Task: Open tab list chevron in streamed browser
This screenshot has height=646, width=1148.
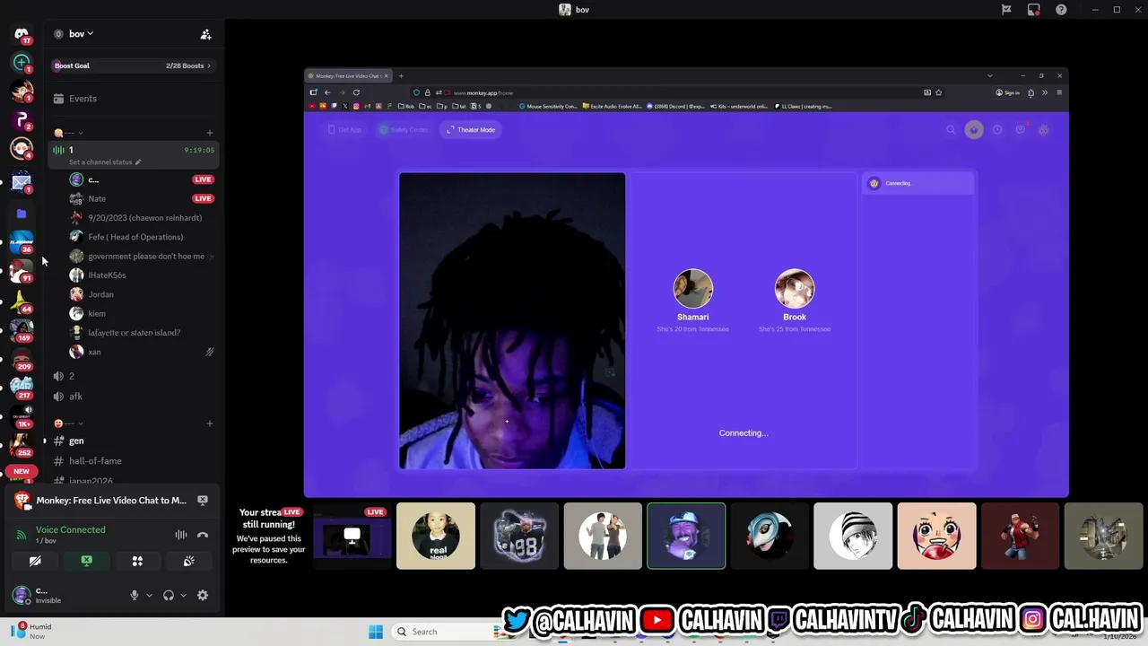Action: pyautogui.click(x=989, y=76)
